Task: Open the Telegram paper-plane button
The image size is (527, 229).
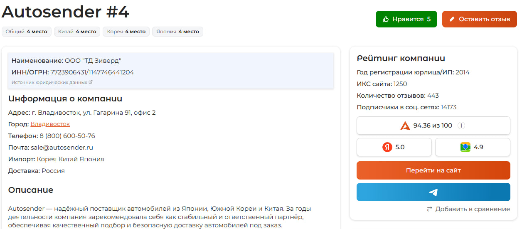Action: [433, 192]
